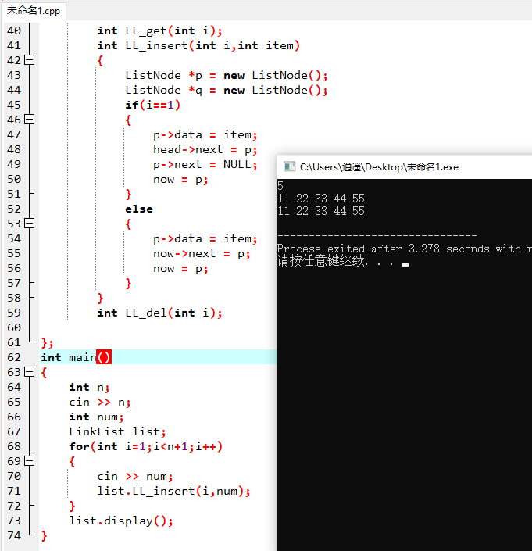The image size is (532, 551).
Task: Click the 'else' keyword on line 52
Action: tap(139, 209)
